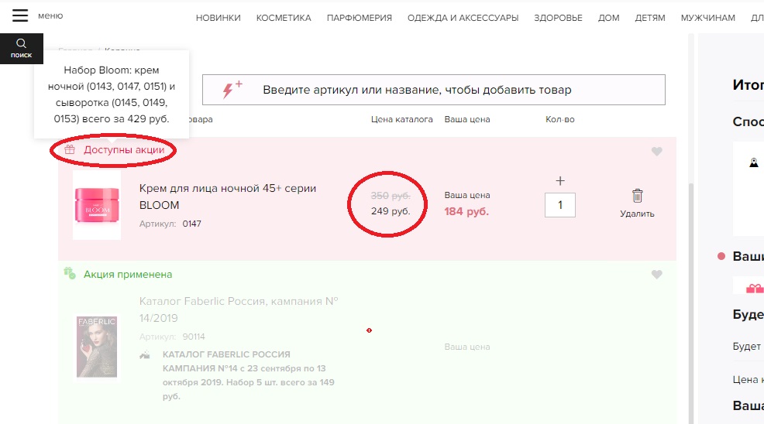Image resolution: width=764 pixels, height=424 pixels.
Task: Open the ПАРФЮМЕРИЯ menu
Action: (359, 18)
